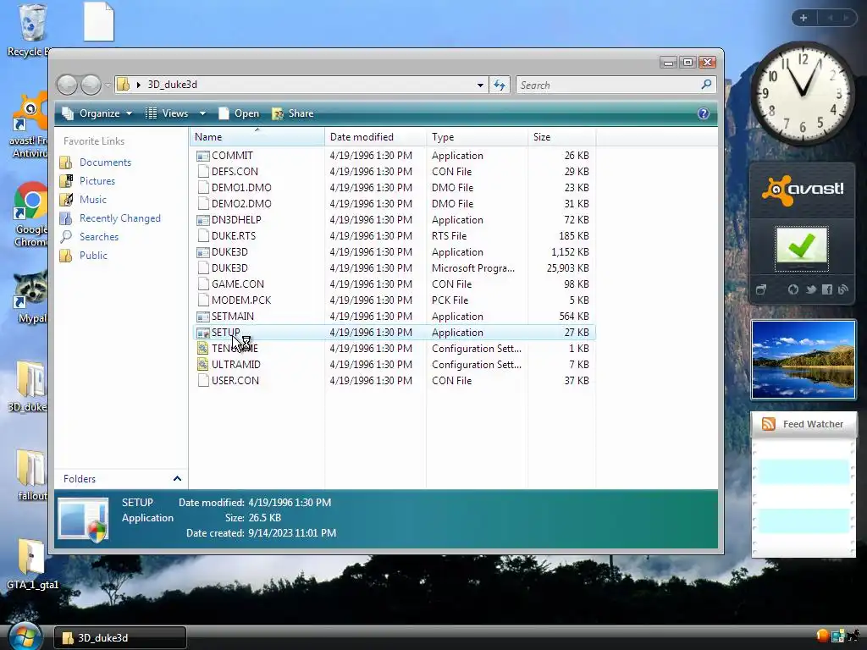Screen dimensions: 867x650
Task: Open the Mypal desktop shortcut
Action: click(x=30, y=297)
